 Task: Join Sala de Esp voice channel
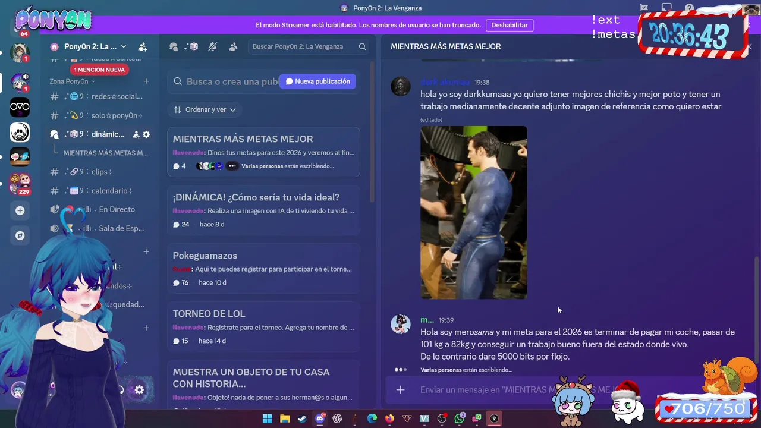pyautogui.click(x=99, y=228)
